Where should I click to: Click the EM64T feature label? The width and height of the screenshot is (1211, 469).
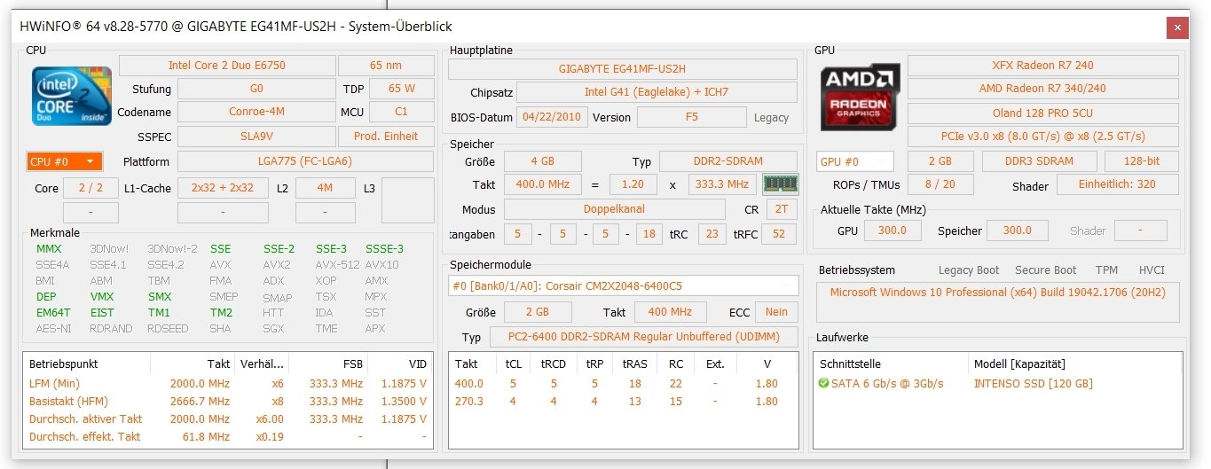53,313
